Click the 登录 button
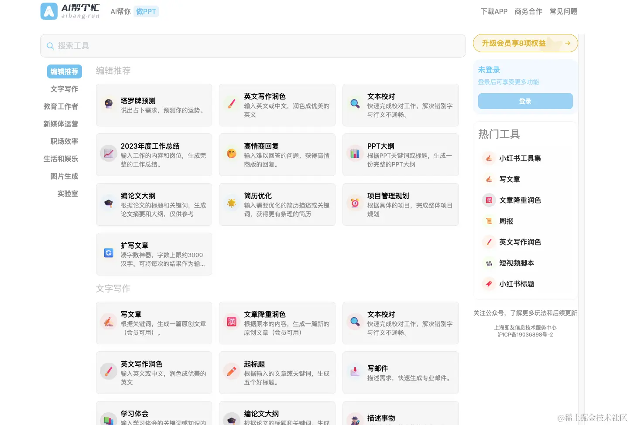 click(x=525, y=101)
